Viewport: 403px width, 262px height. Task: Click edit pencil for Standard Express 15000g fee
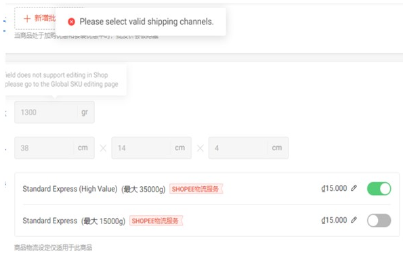[354, 220]
